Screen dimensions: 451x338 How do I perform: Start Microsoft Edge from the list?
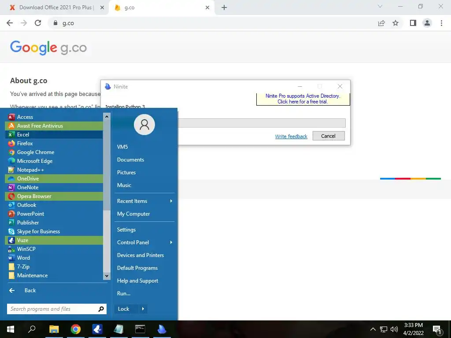pyautogui.click(x=54, y=161)
